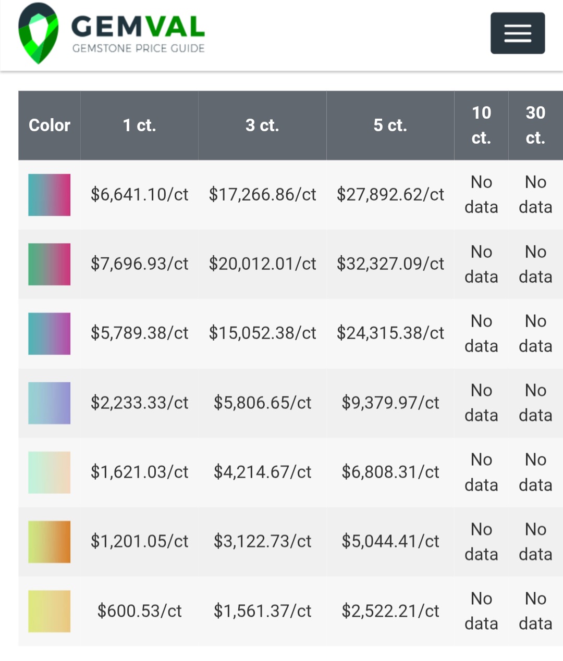Click the 5 ct. column header
Screen dimensions: 563x661
pos(390,126)
